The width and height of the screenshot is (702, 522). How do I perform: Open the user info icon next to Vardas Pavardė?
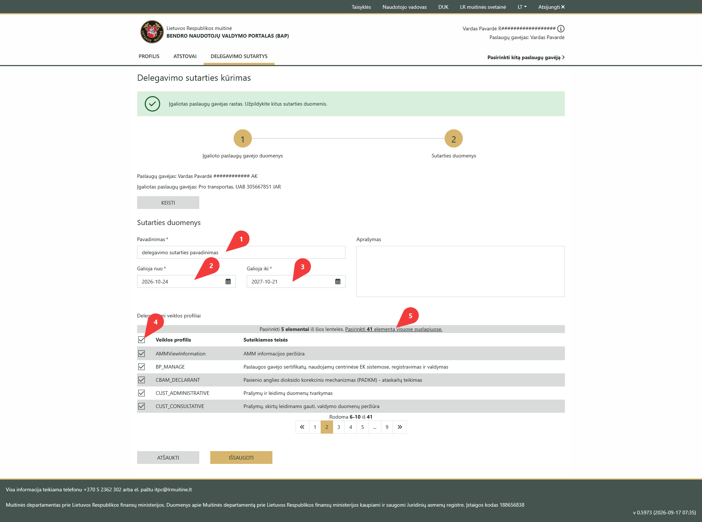[561, 28]
